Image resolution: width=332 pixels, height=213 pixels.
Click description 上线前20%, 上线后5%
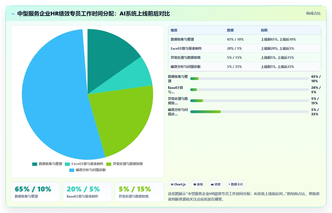(277, 49)
